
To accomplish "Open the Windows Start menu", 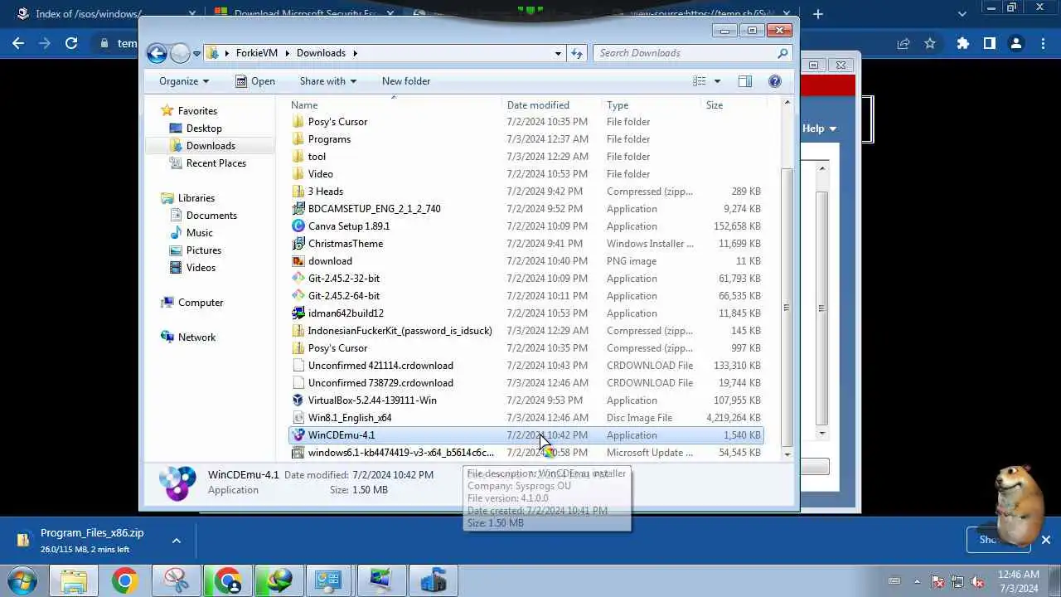I will point(22,580).
